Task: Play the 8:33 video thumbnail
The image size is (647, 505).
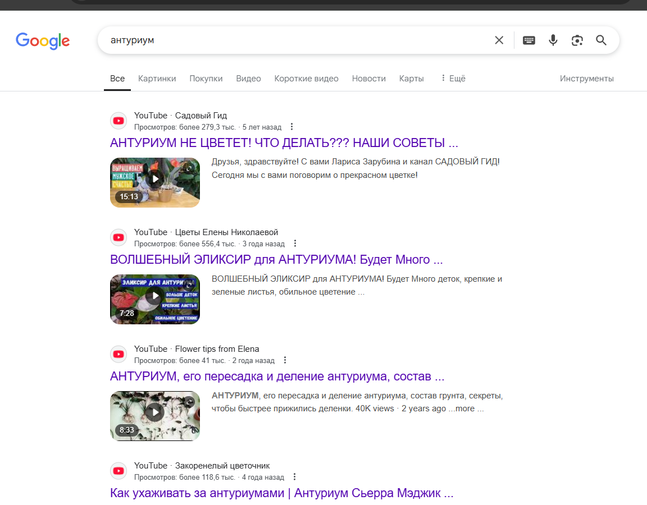Action: pyautogui.click(x=155, y=416)
